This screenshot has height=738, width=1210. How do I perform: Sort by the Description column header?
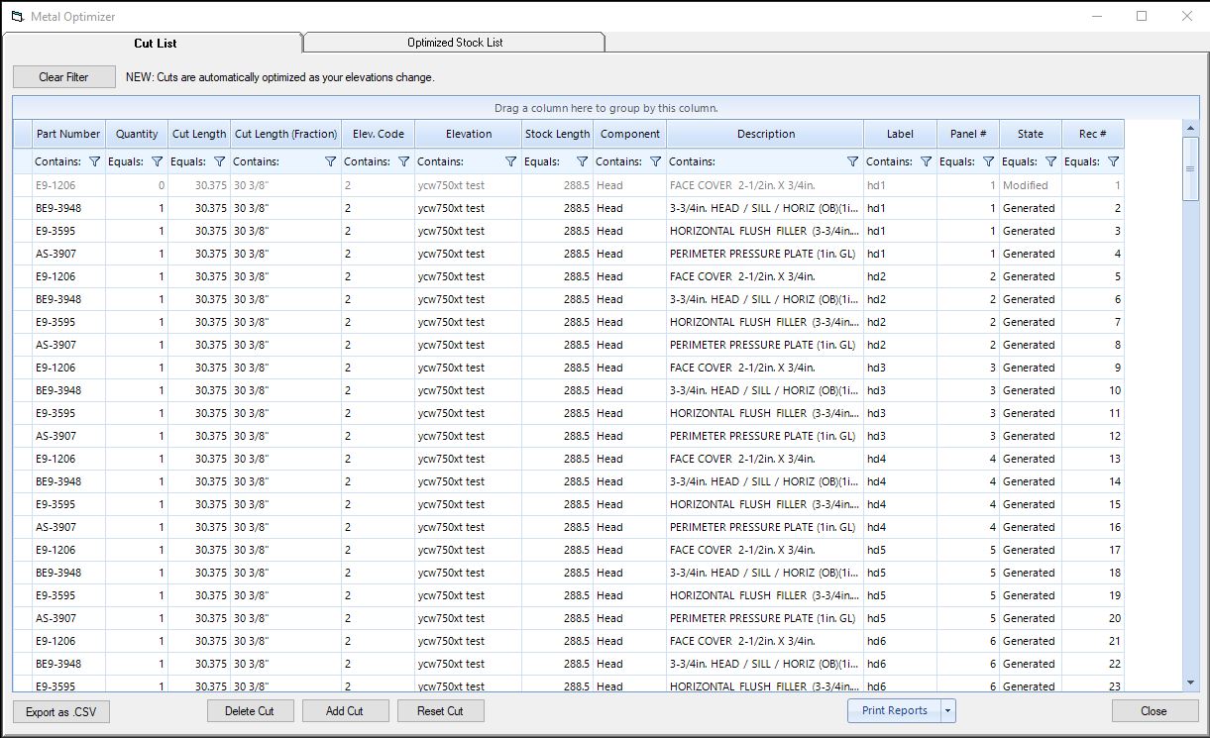[x=765, y=134]
